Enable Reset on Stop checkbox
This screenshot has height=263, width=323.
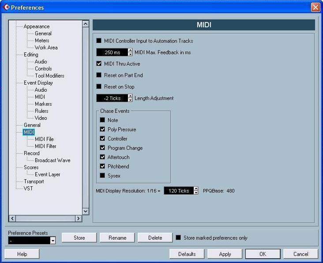pos(99,87)
